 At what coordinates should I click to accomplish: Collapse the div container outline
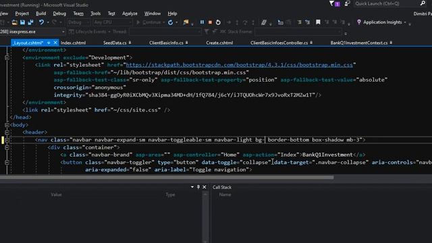click(7, 147)
